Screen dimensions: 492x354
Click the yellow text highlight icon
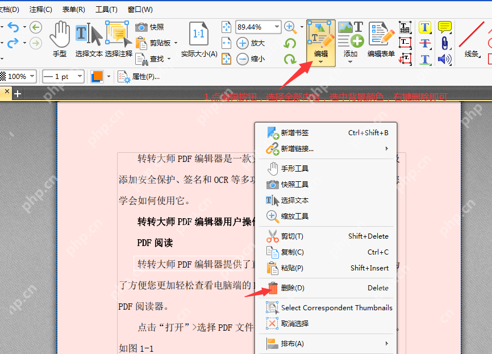tap(425, 27)
